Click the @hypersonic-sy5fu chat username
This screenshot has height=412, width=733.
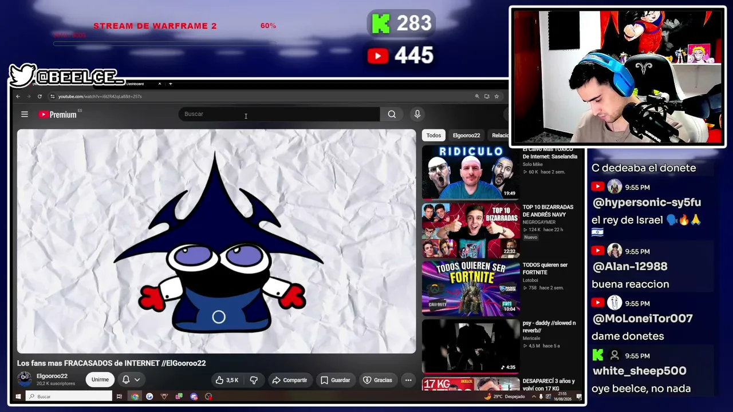point(647,202)
